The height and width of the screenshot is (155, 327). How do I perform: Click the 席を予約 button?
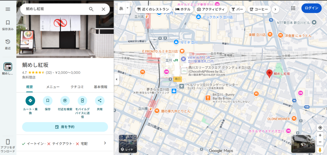tap(65, 127)
